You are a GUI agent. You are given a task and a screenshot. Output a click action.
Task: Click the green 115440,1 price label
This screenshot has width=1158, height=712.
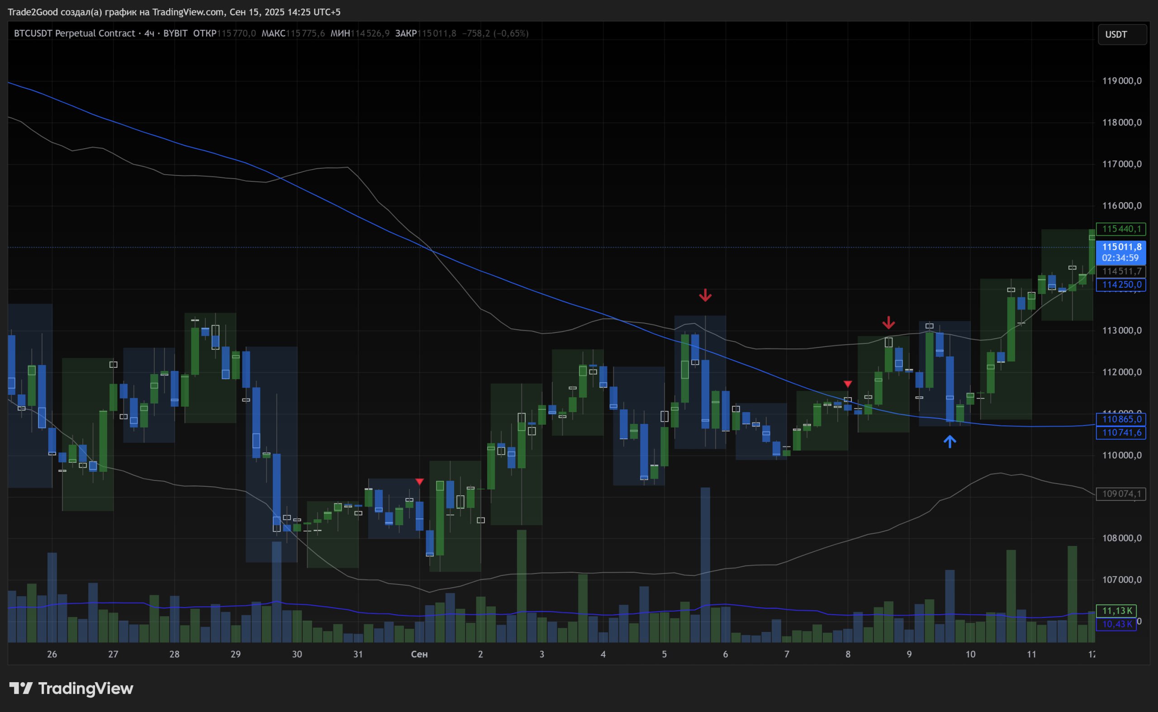1121,229
